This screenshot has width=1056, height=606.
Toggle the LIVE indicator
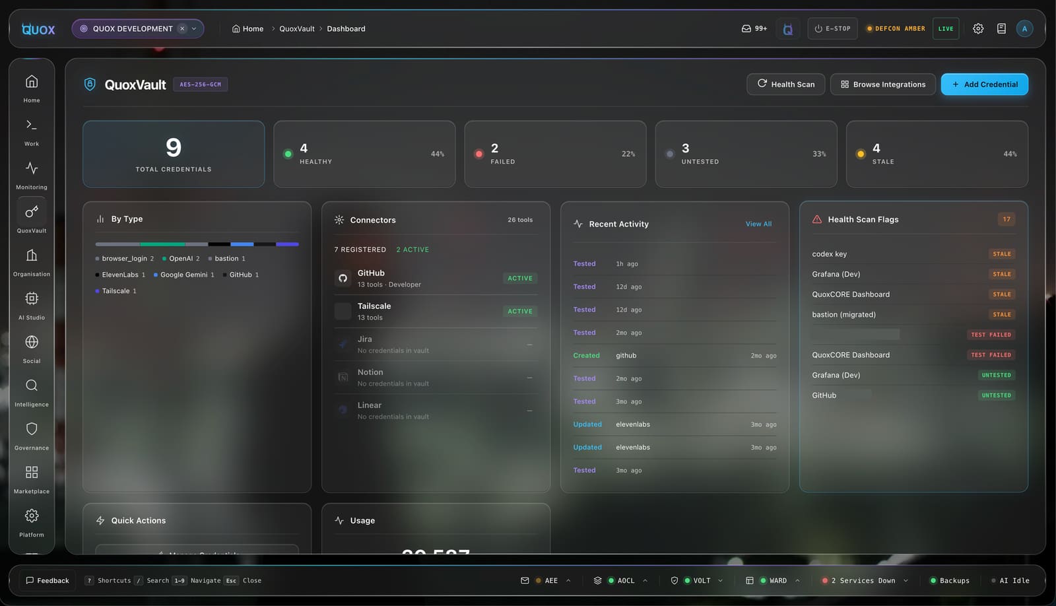(946, 28)
